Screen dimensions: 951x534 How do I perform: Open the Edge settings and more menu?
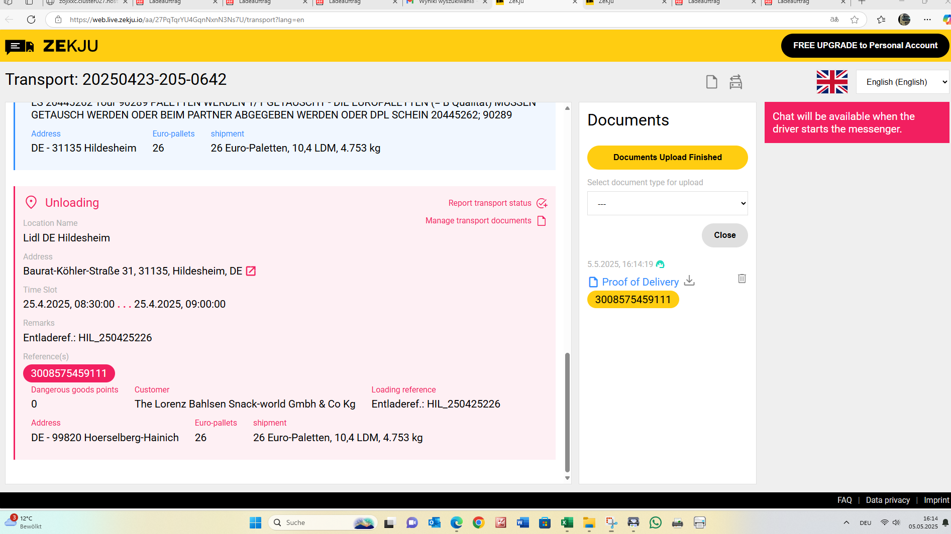(927, 20)
